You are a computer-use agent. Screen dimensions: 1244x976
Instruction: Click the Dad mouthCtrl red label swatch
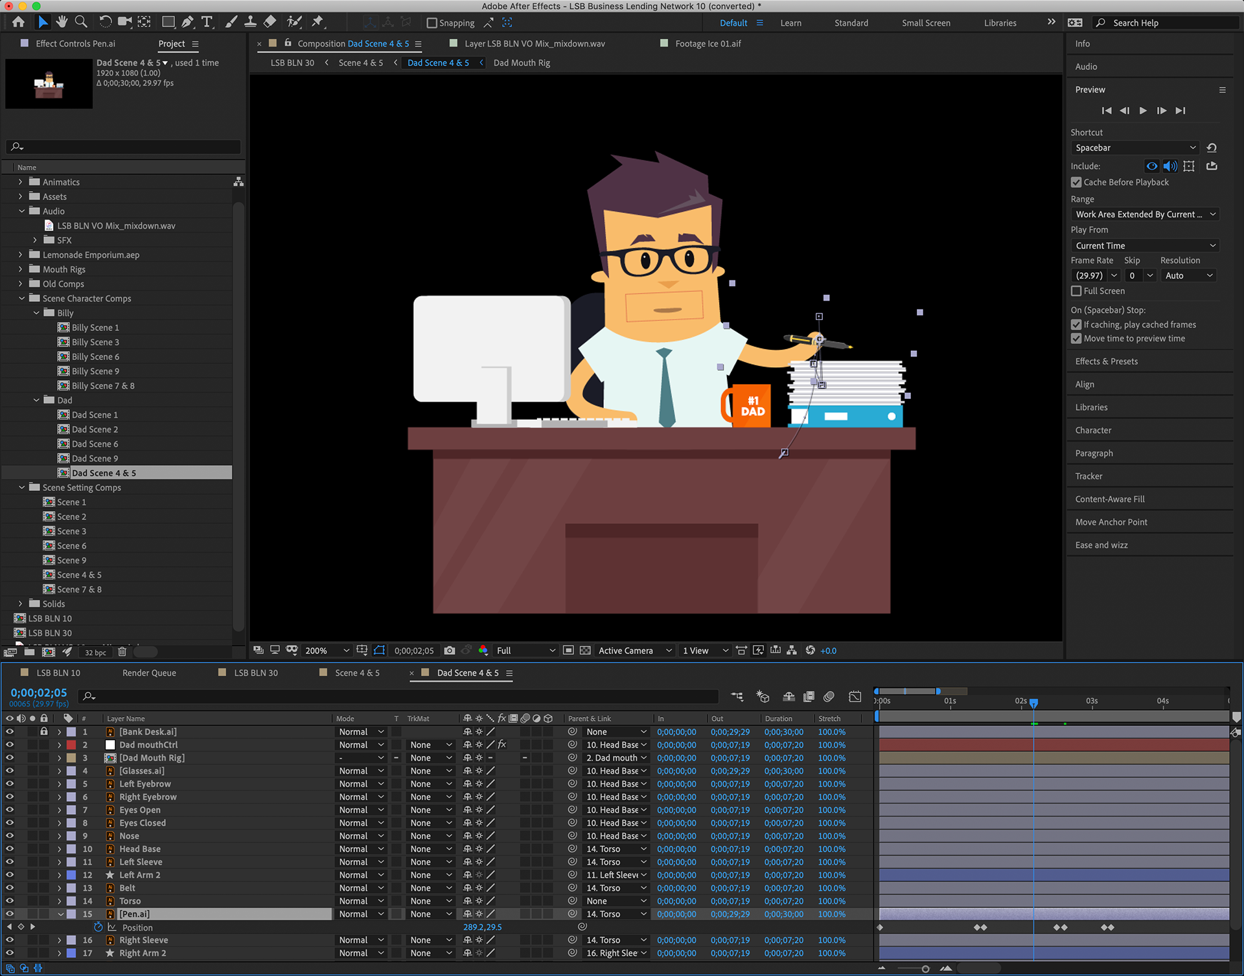pyautogui.click(x=71, y=745)
